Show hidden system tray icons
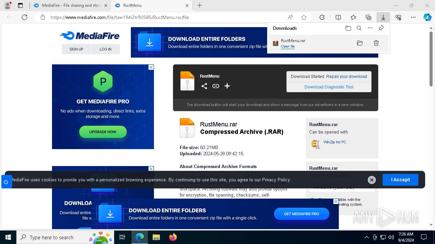Viewport: 435px width, 244px height. pos(366,237)
